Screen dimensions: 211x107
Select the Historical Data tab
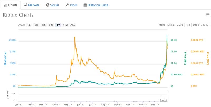pyautogui.click(x=95, y=5)
